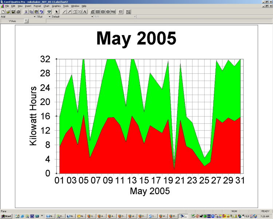
Task: Open the 18 pt font size dropdown
Action: pyautogui.click(x=48, y=16)
